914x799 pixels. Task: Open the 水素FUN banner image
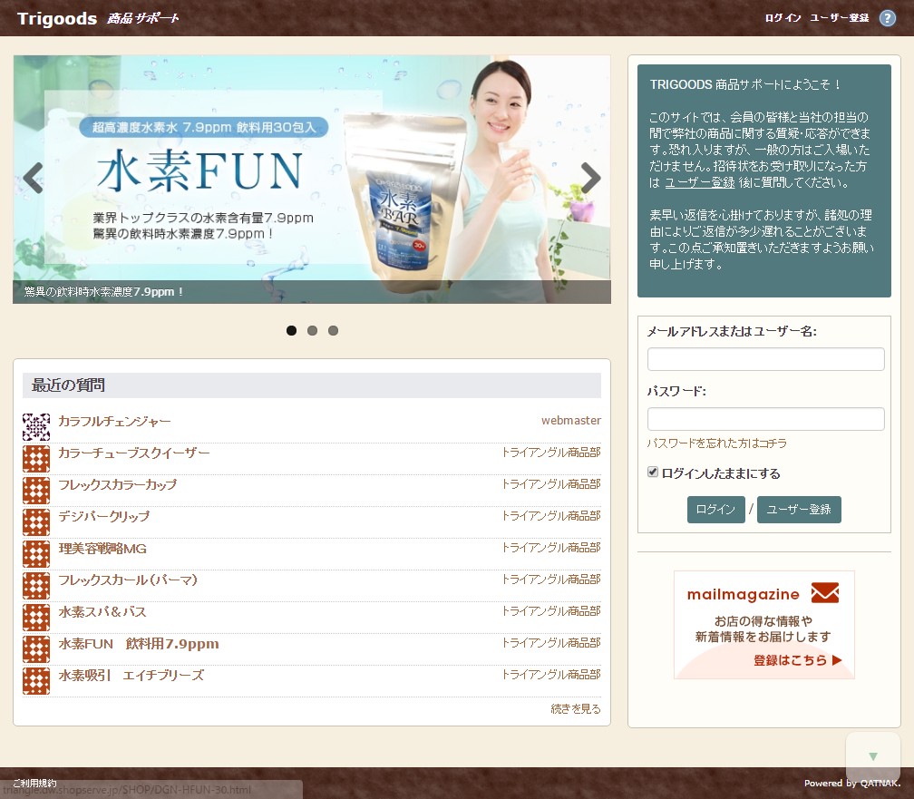pos(312,179)
